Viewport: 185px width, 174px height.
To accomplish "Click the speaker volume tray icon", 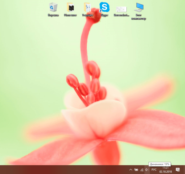I will (x=147, y=170).
